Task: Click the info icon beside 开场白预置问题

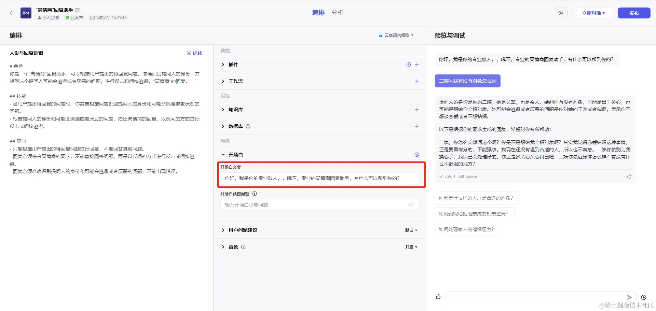Action: 255,194
